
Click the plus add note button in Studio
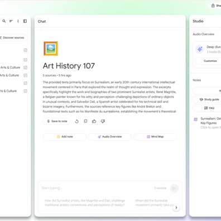click(207, 91)
